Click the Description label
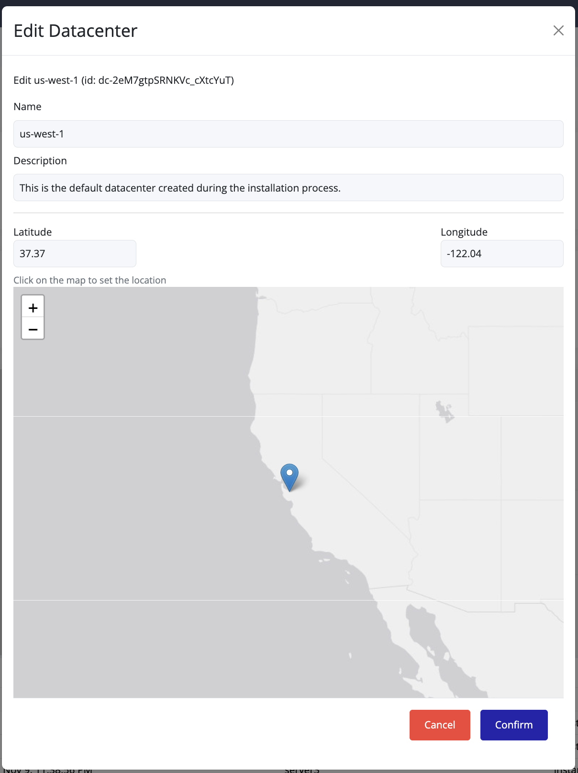The image size is (578, 773). click(40, 161)
